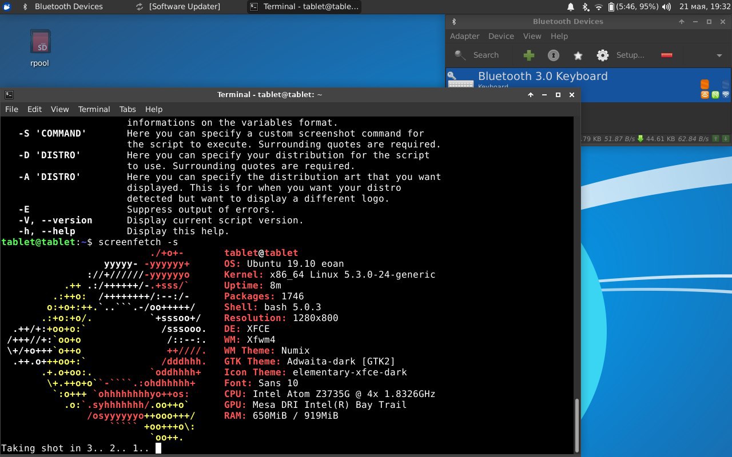Image resolution: width=732 pixels, height=457 pixels.
Task: Click the Terminal window menu icon in title bar
Action: 9,95
